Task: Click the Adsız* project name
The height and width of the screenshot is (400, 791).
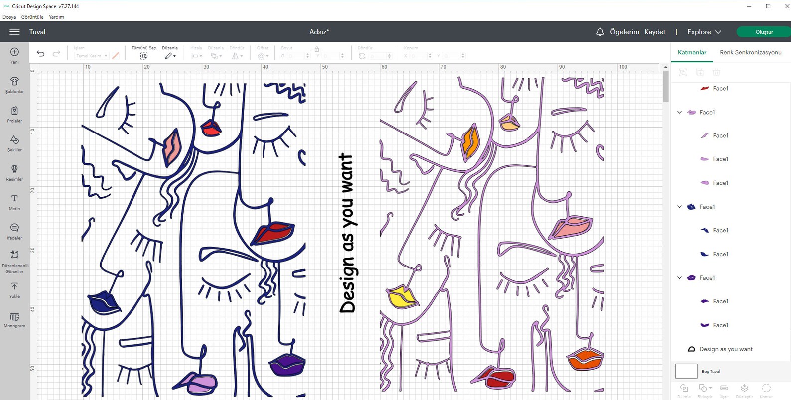Action: pyautogui.click(x=319, y=32)
